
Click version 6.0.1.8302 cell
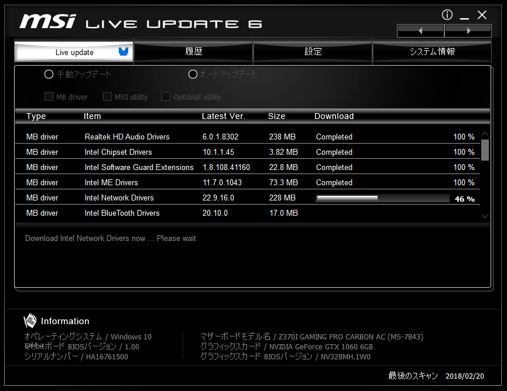point(220,137)
